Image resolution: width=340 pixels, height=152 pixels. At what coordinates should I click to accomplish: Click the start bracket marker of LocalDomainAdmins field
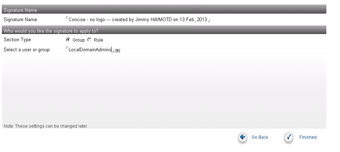point(67,47)
